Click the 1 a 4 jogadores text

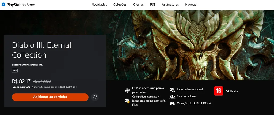187,96
